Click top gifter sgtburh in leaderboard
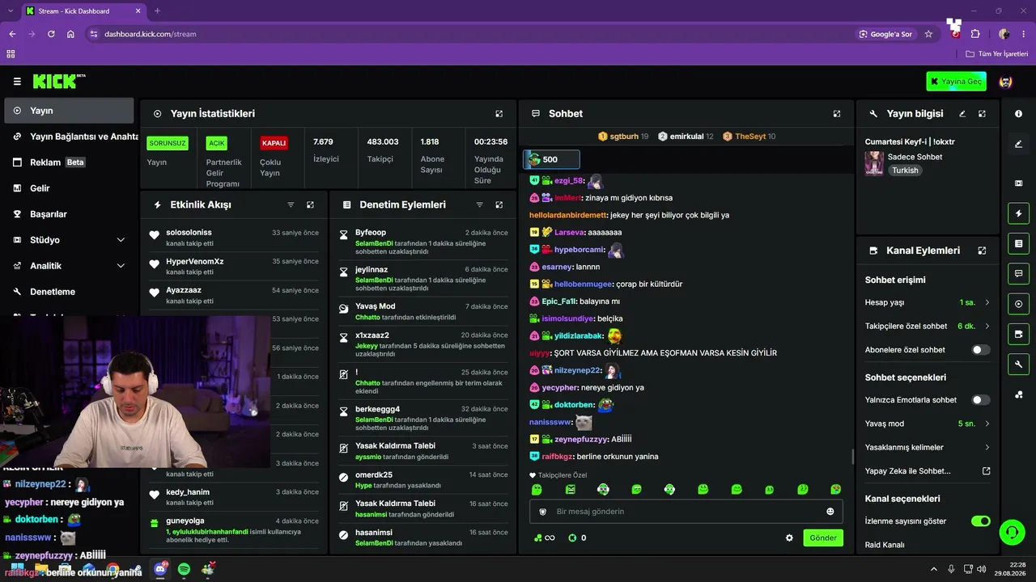This screenshot has height=582, width=1036. [623, 137]
